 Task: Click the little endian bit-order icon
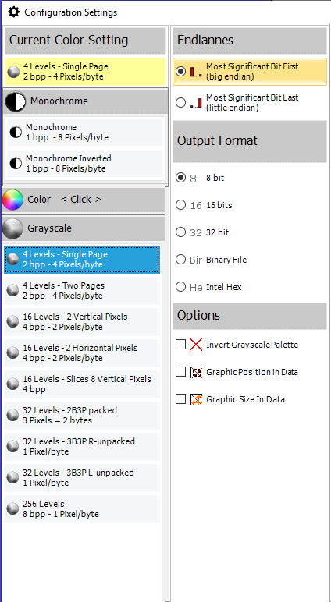click(x=196, y=103)
